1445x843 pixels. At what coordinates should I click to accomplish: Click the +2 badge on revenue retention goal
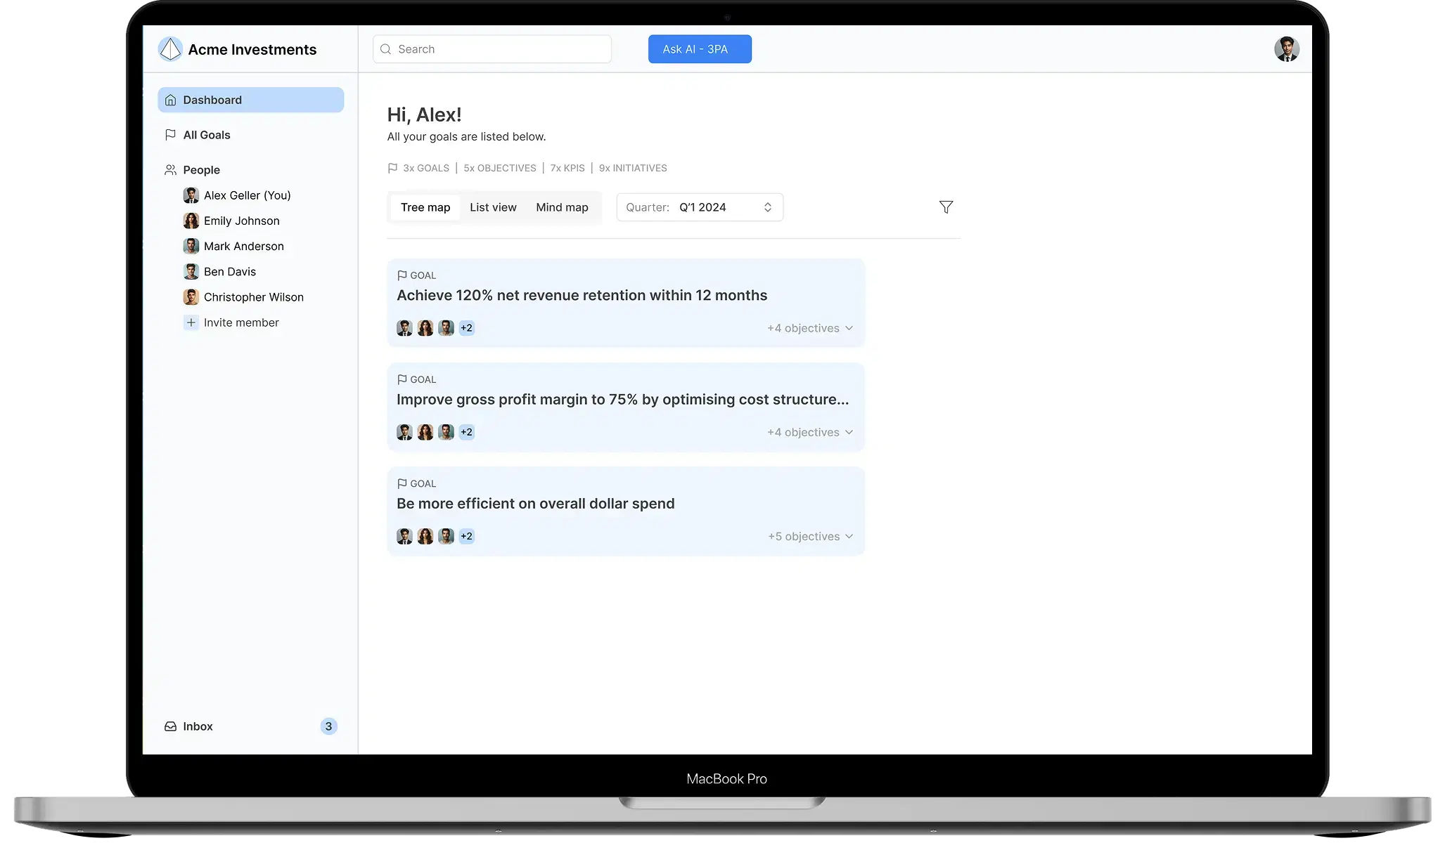click(x=466, y=328)
